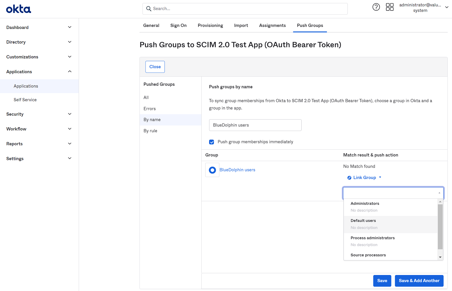Click Save & Add Another button
The image size is (452, 291).
(419, 281)
